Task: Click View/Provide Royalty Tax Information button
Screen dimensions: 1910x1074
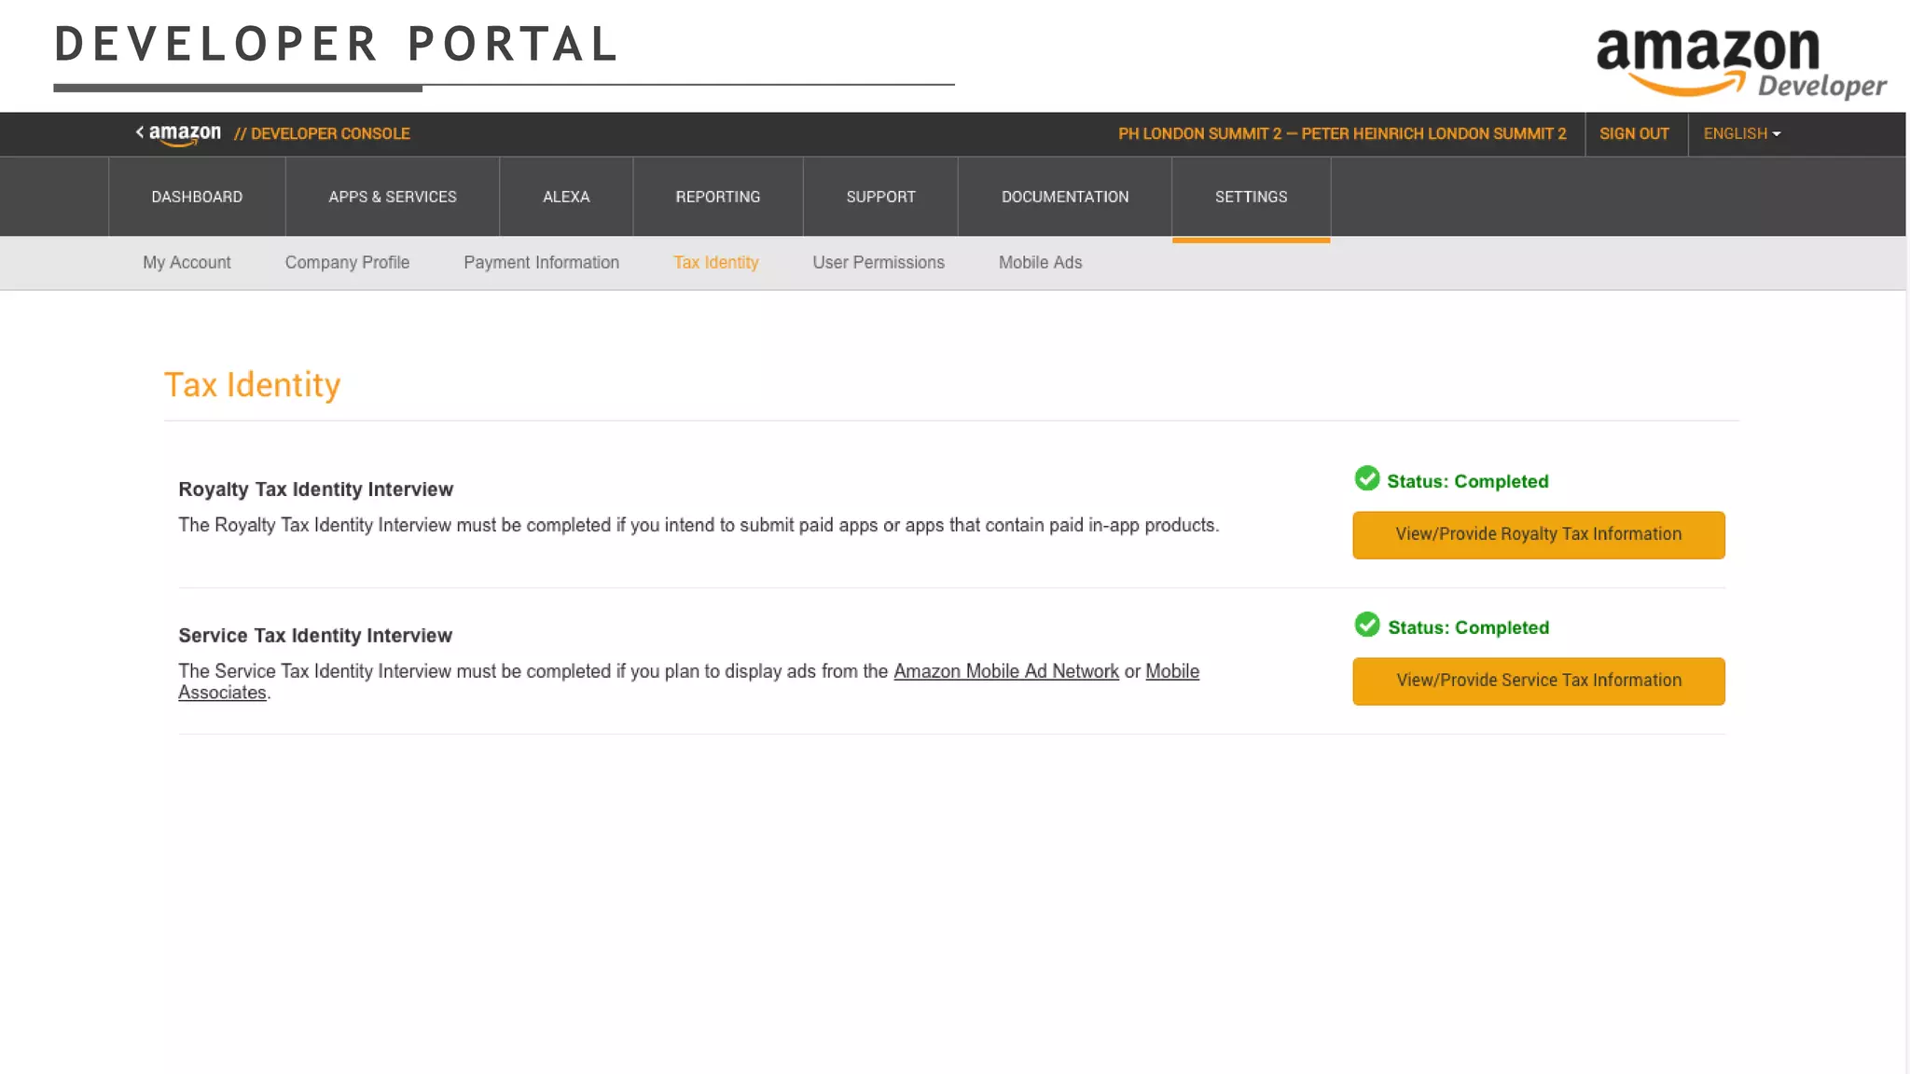Action: (1539, 535)
